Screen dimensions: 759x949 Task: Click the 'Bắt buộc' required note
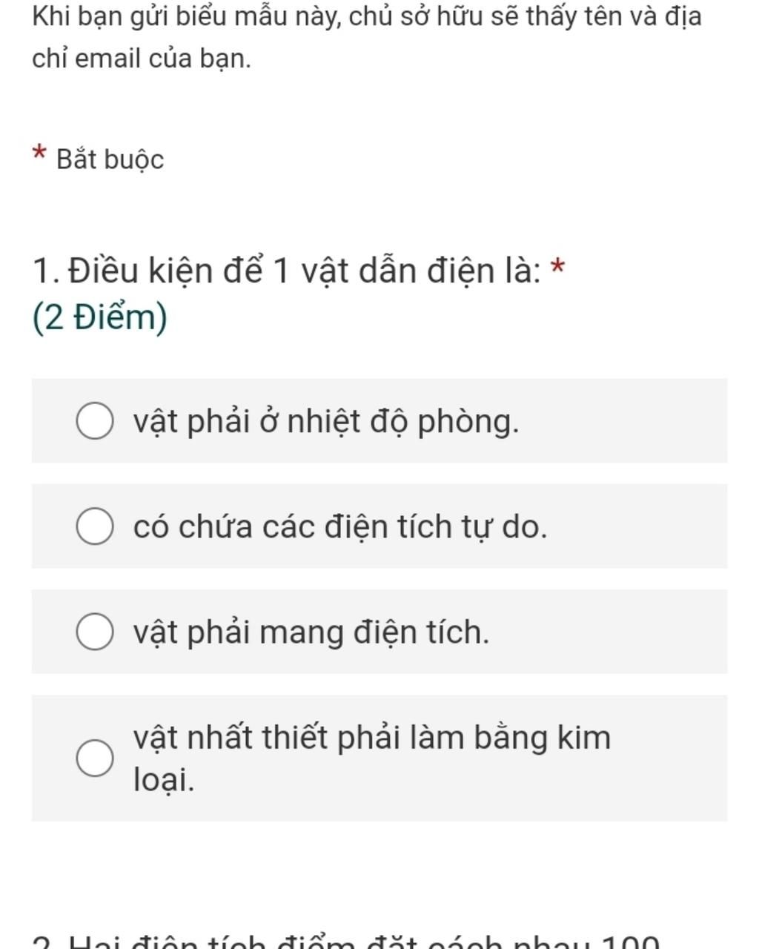coord(110,159)
